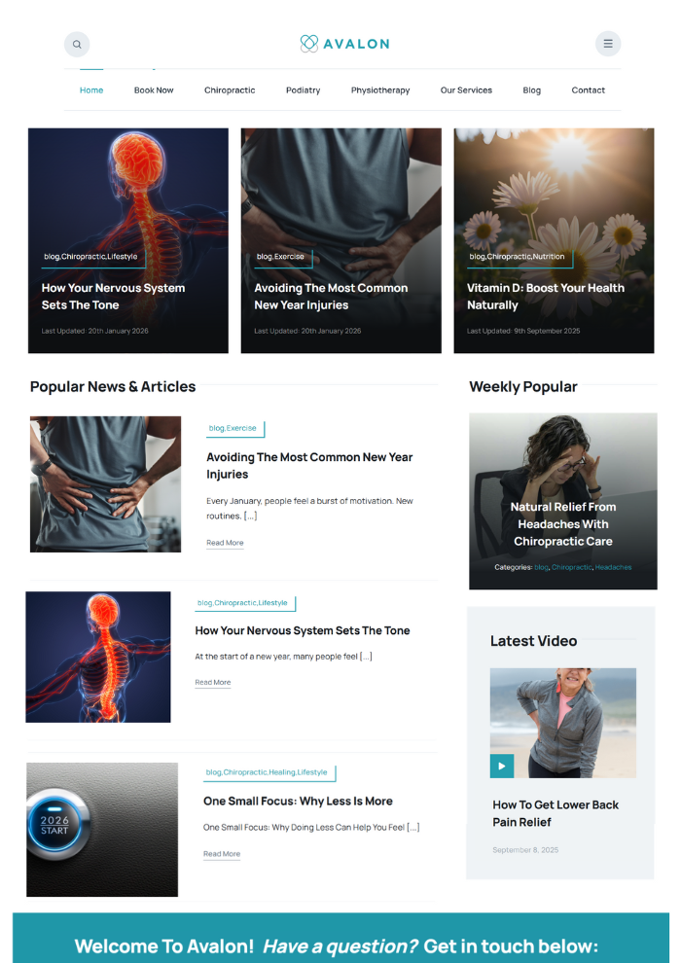Open the Blog nav link
This screenshot has height=963, width=681.
point(532,90)
